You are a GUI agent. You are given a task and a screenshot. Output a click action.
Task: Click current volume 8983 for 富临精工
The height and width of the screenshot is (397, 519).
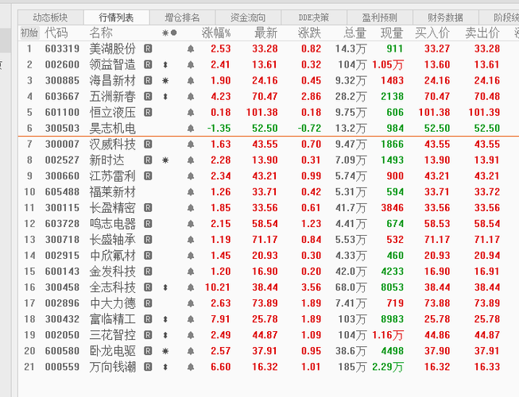point(392,319)
